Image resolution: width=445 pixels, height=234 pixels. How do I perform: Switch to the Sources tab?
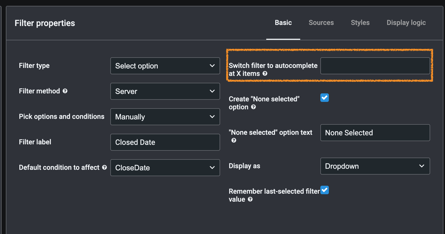[x=321, y=23]
